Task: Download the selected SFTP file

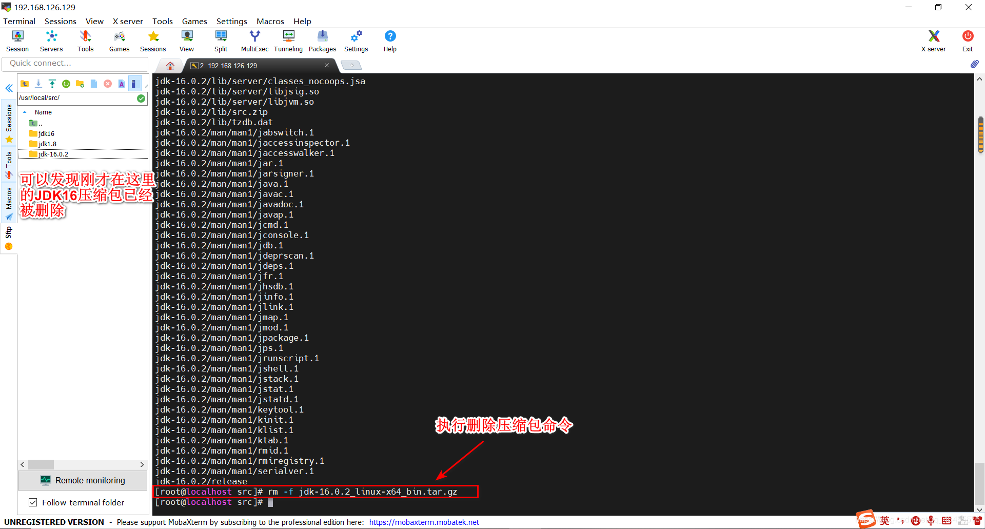Action: pyautogui.click(x=38, y=83)
